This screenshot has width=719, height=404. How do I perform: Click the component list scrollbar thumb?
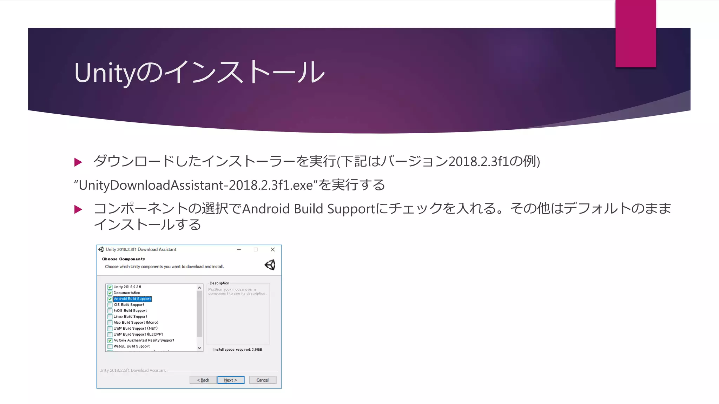pos(199,314)
